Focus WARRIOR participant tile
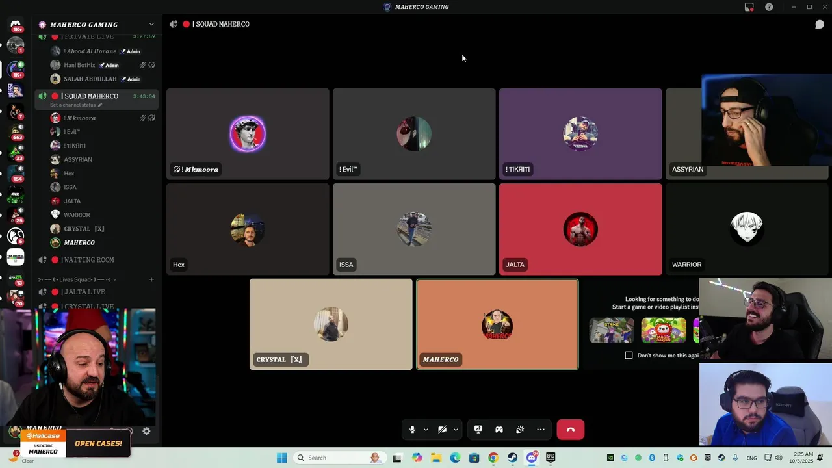The width and height of the screenshot is (832, 468). pyautogui.click(x=747, y=229)
